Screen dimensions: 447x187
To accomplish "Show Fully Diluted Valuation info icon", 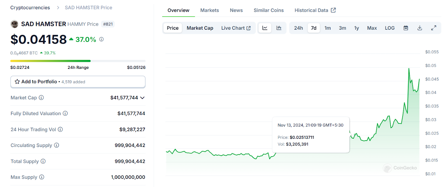I will [65, 113].
